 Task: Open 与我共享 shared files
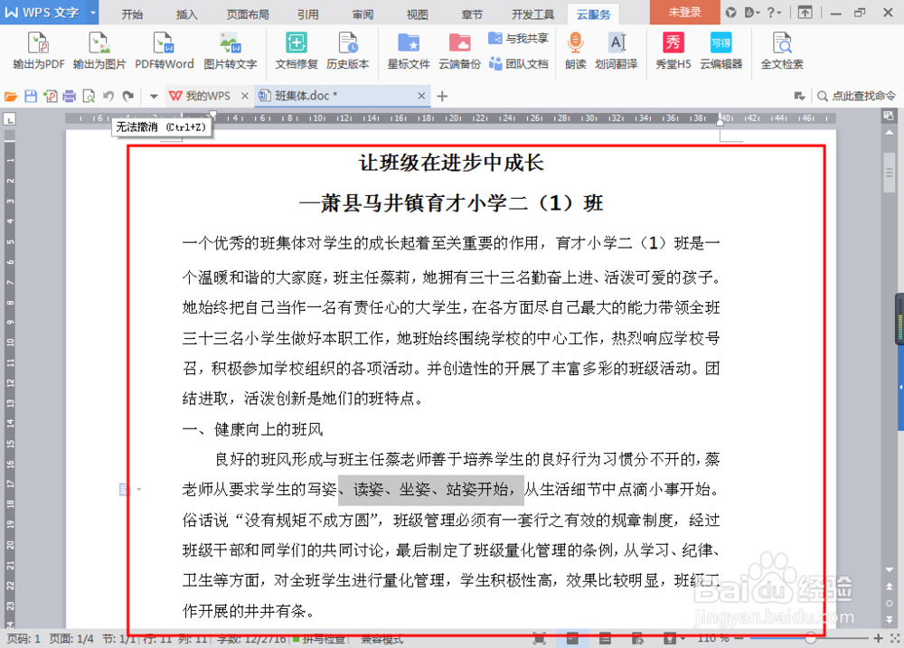[x=518, y=39]
